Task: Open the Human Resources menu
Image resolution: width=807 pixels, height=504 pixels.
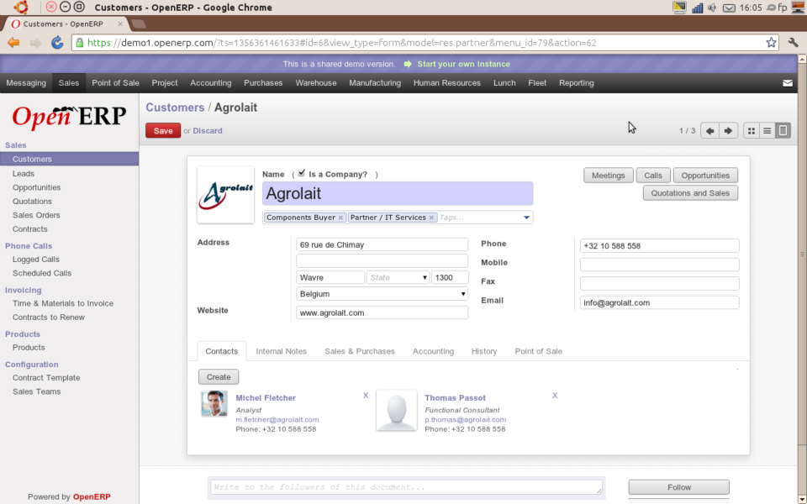Action: (x=446, y=83)
